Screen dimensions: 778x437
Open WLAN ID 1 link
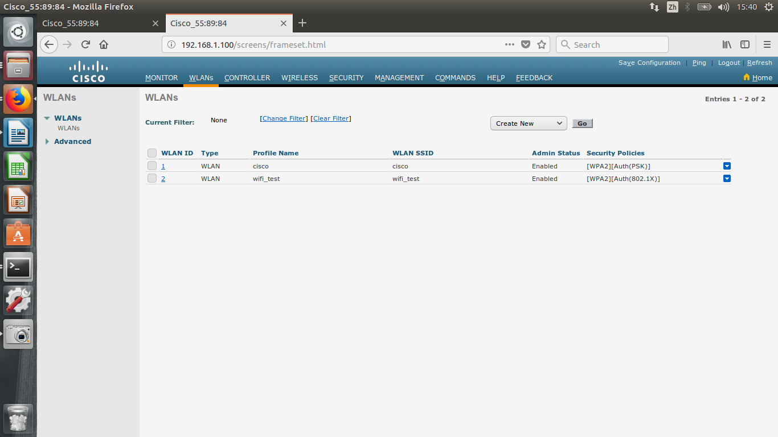click(163, 166)
